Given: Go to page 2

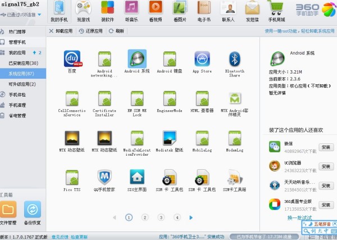Looking at the screenshot, I should pyautogui.click(x=145, y=218).
